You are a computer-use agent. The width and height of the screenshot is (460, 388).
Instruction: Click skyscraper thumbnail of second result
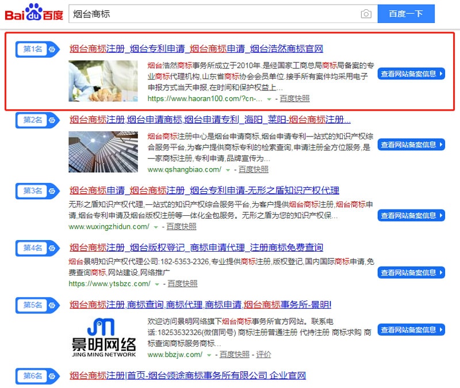(x=103, y=152)
